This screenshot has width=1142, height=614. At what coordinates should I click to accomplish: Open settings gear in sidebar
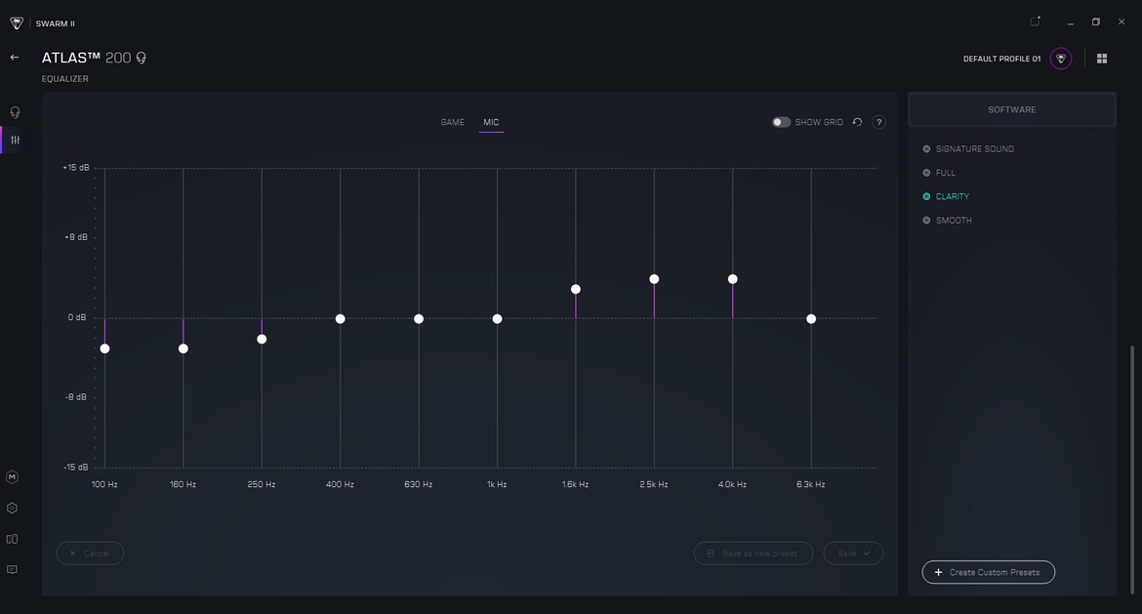coord(13,509)
